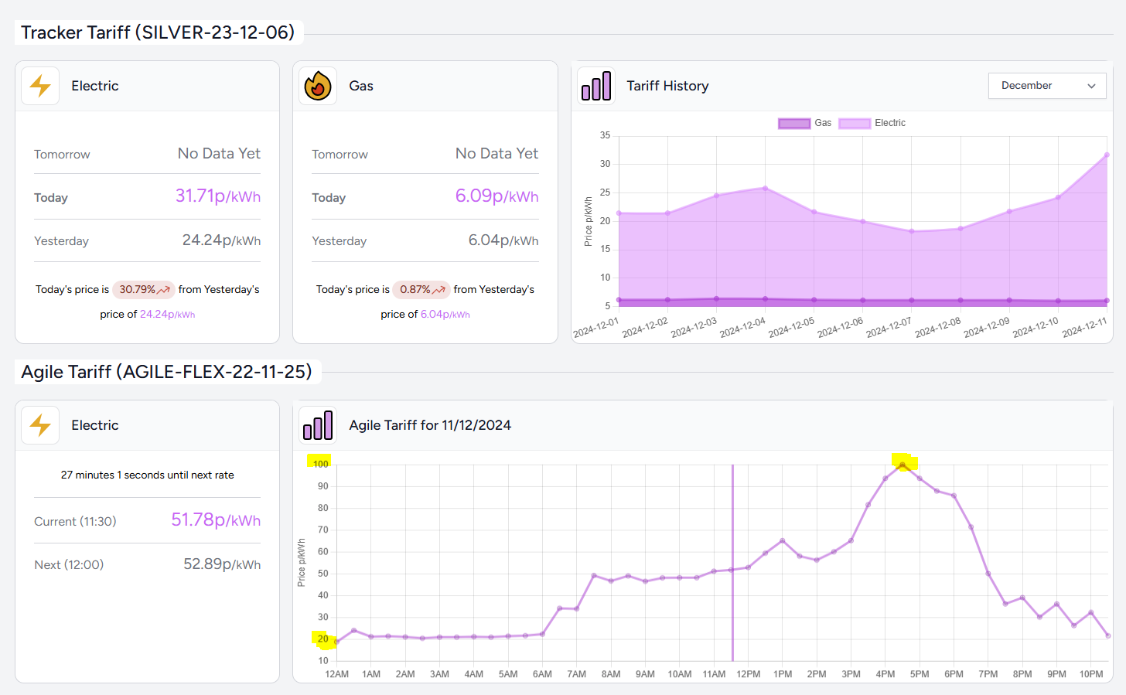Click the 7AM label on Agile chart axis
The image size is (1126, 695).
click(x=576, y=674)
